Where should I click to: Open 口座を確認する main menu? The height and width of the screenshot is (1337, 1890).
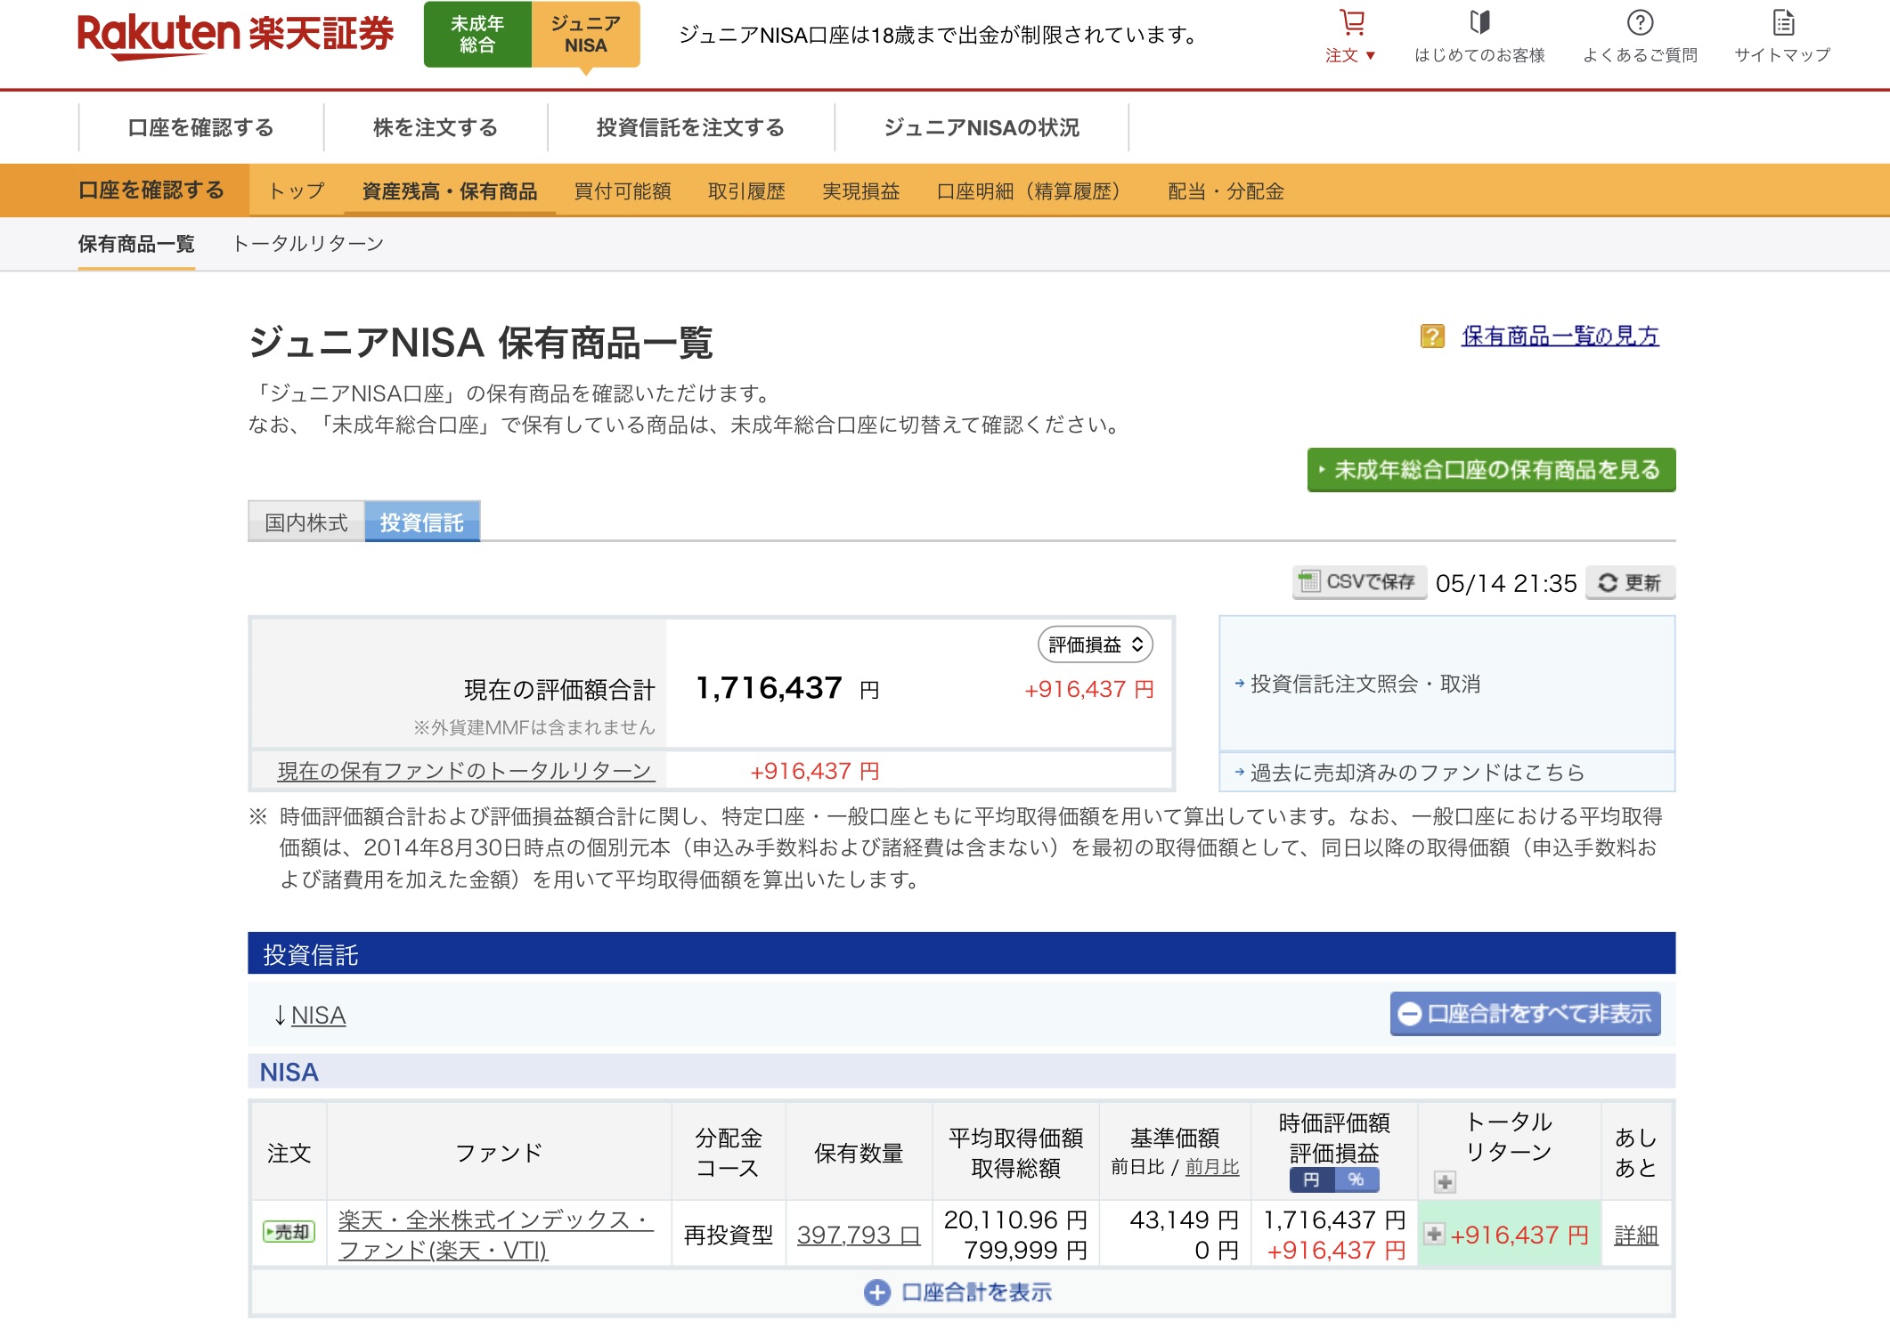click(201, 127)
